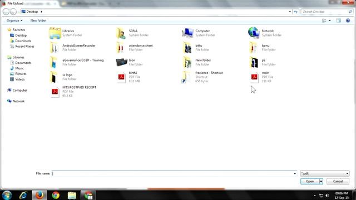Show the preview pane icon
Viewport: 356px width, 200px height.
tap(339, 21)
